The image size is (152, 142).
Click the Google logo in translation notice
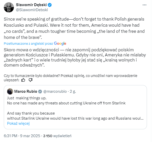click(60, 43)
